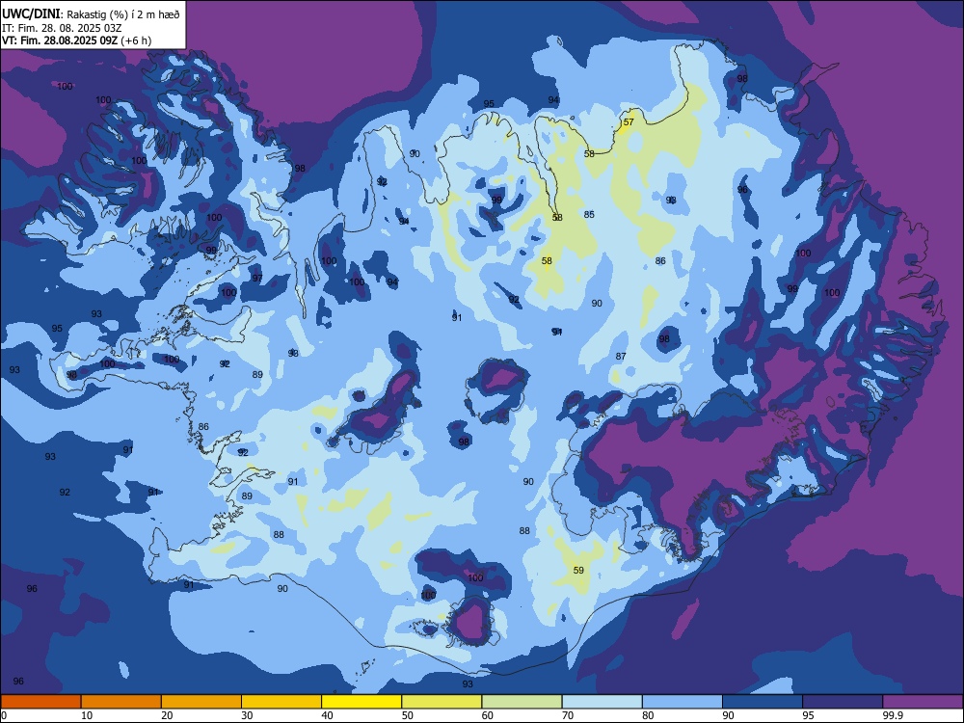Click the light green 60–70 legend swatch

(x=522, y=702)
